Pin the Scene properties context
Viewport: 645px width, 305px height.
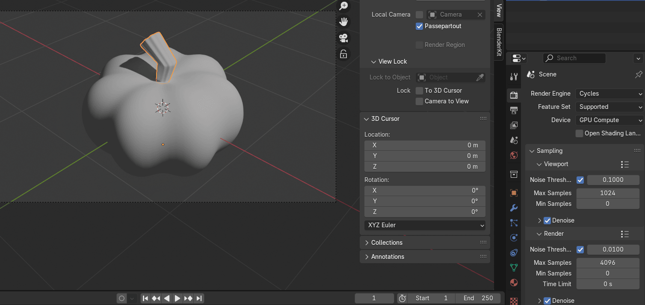pyautogui.click(x=638, y=74)
